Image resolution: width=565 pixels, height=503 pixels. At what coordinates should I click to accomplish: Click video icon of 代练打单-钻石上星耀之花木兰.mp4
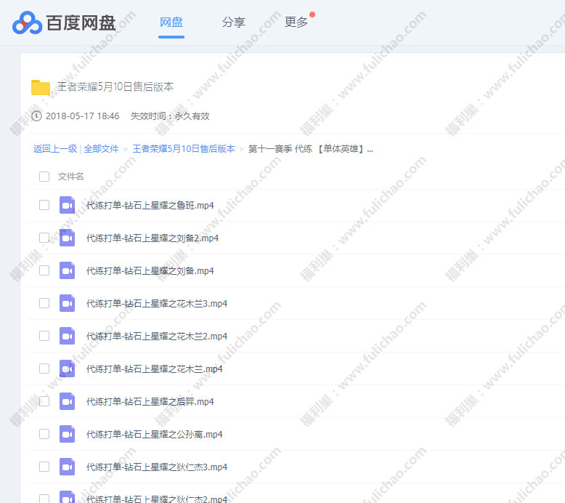pos(67,369)
